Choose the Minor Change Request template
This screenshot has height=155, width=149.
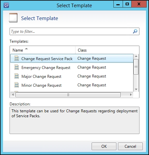72,85
